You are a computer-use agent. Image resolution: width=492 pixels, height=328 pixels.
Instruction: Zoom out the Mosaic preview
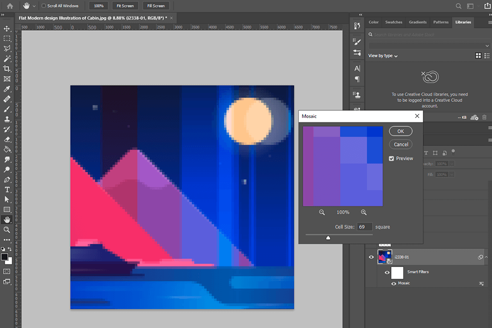(322, 212)
